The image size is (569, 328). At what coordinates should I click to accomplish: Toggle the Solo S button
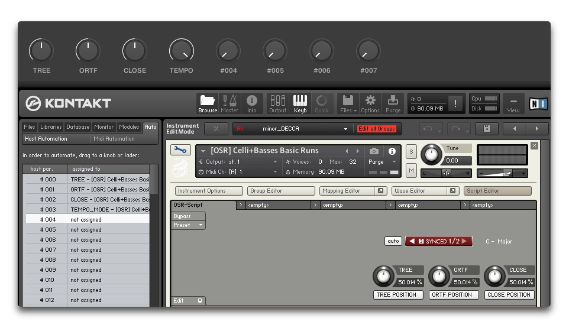click(x=411, y=152)
